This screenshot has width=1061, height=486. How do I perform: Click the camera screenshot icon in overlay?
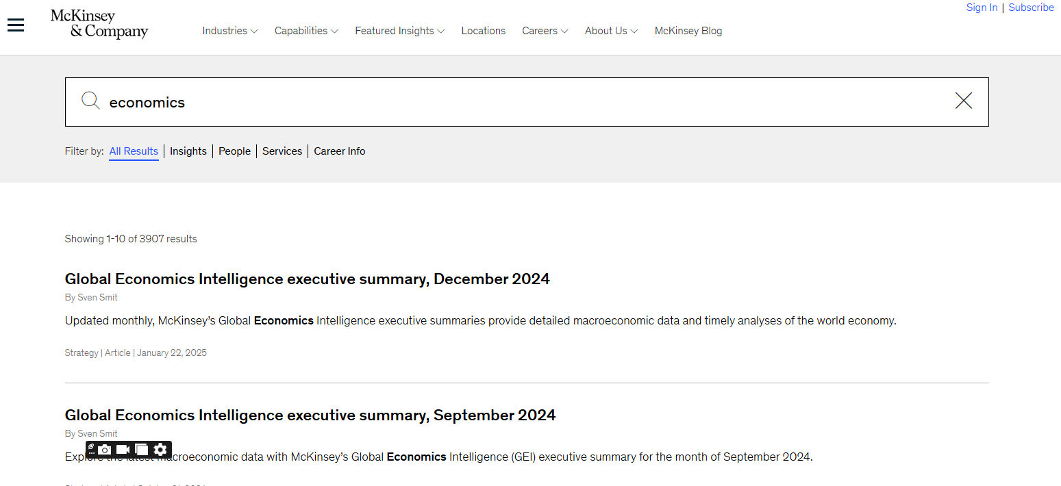105,450
